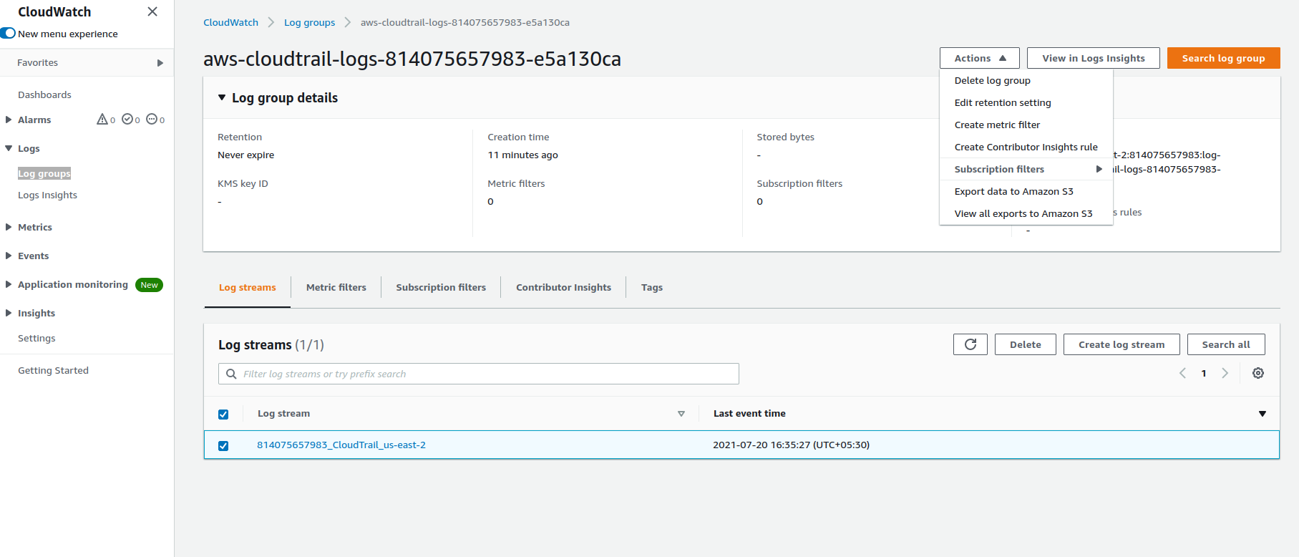Choose Create Contributor Insights rule
This screenshot has width=1299, height=557.
click(1026, 147)
